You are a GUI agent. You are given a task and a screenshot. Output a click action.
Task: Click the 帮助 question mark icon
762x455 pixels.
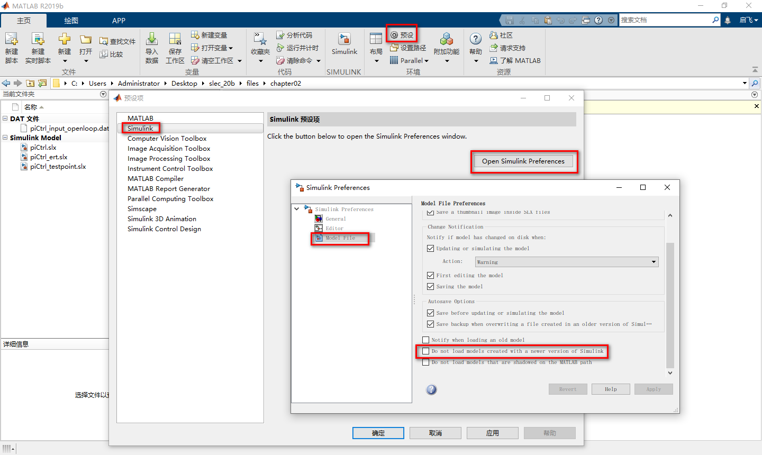476,39
